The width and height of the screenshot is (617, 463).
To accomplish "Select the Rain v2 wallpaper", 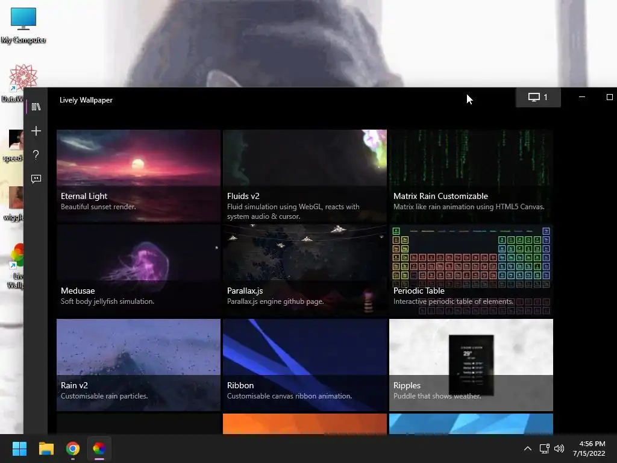I will tap(139, 365).
